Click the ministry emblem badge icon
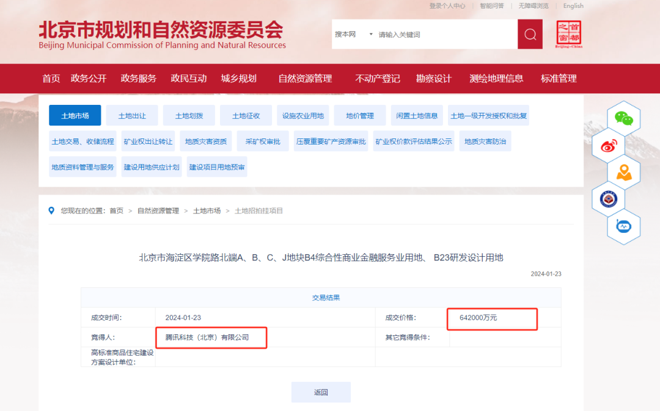This screenshot has height=411, width=660. click(x=609, y=199)
